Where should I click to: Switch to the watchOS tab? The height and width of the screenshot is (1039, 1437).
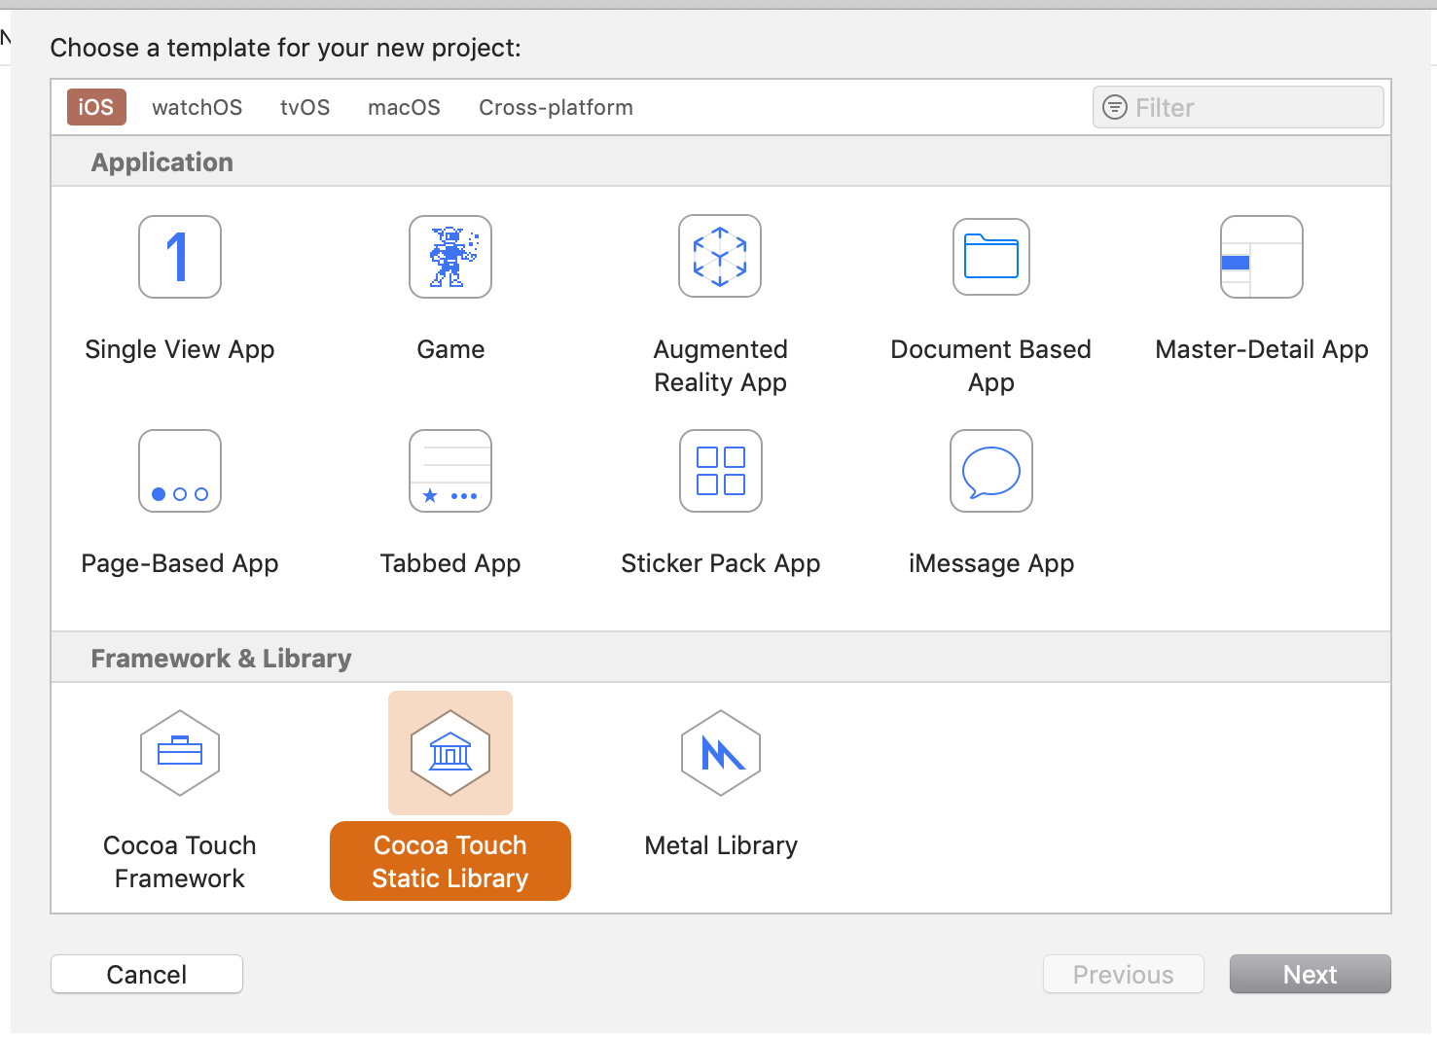click(197, 107)
